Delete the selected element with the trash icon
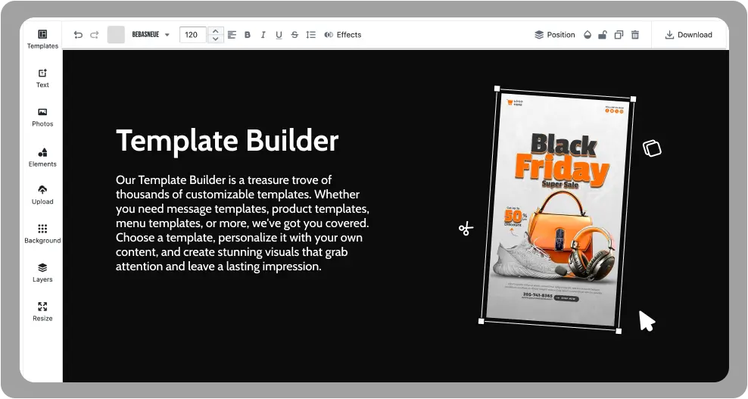748x399 pixels. coord(635,35)
